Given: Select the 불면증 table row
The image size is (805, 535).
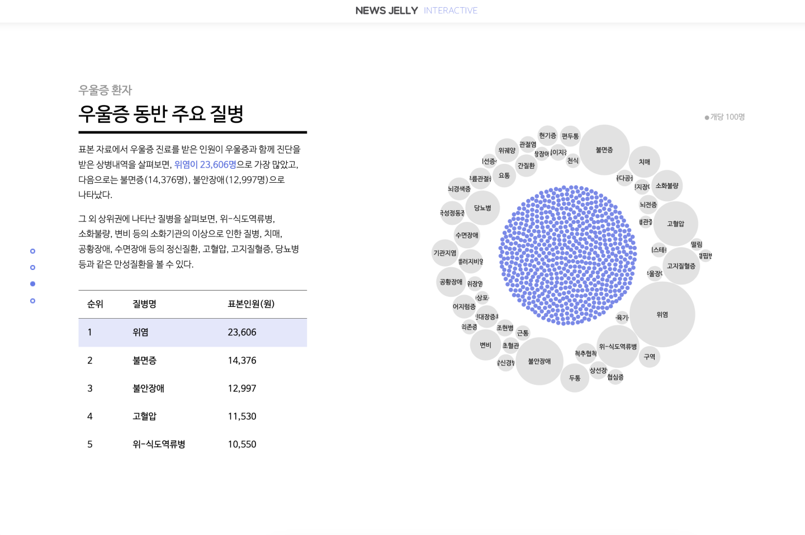Looking at the screenshot, I should (192, 361).
